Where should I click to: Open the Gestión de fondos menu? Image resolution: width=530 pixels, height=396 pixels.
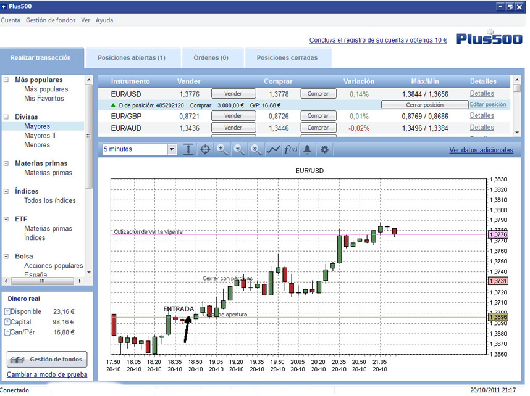pos(51,20)
